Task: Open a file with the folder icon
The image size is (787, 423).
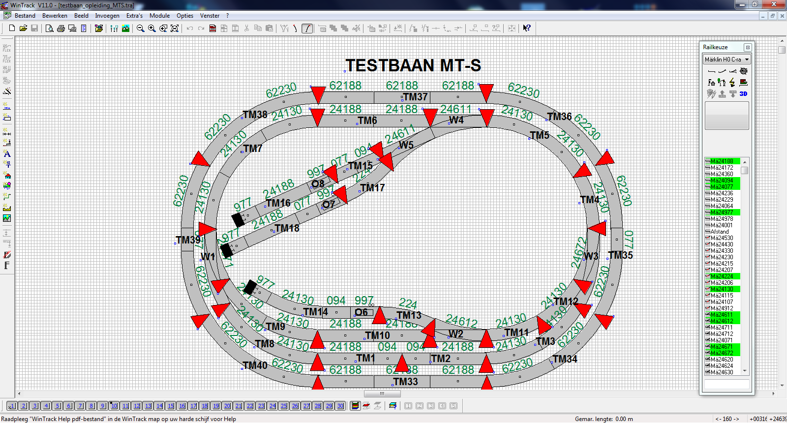Action: tap(23, 29)
